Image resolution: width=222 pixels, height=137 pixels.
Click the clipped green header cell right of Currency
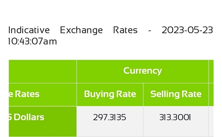point(211,71)
